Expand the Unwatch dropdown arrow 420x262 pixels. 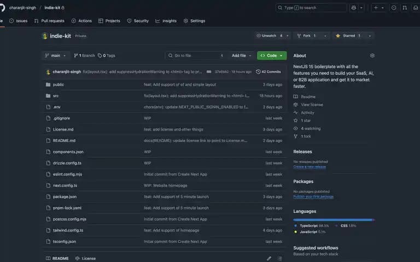coord(288,35)
